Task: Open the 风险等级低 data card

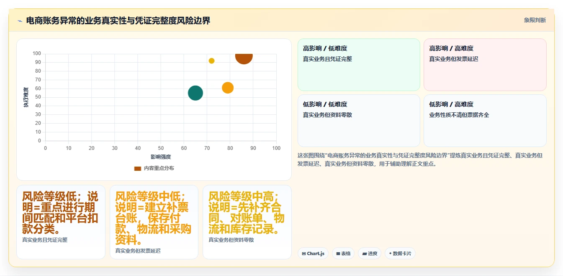Action: (x=61, y=222)
